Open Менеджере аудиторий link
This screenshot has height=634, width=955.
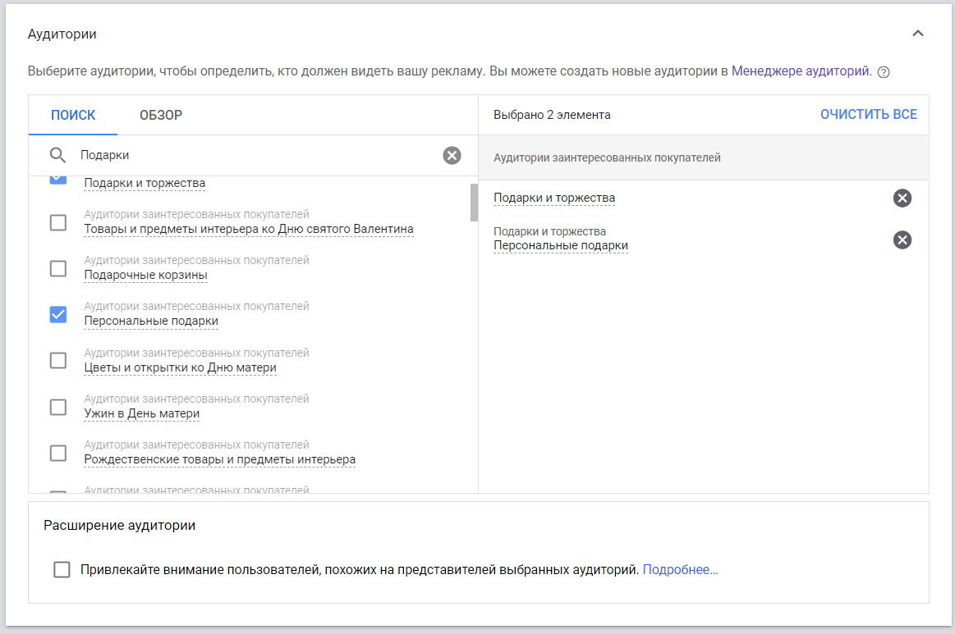pos(801,71)
